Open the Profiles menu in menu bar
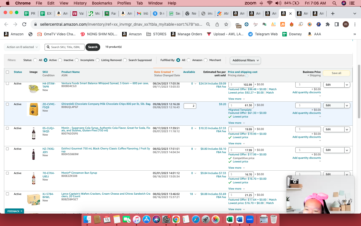 tap(124, 3)
